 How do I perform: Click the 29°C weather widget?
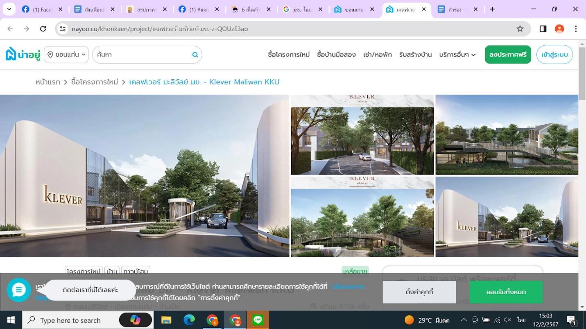427,320
